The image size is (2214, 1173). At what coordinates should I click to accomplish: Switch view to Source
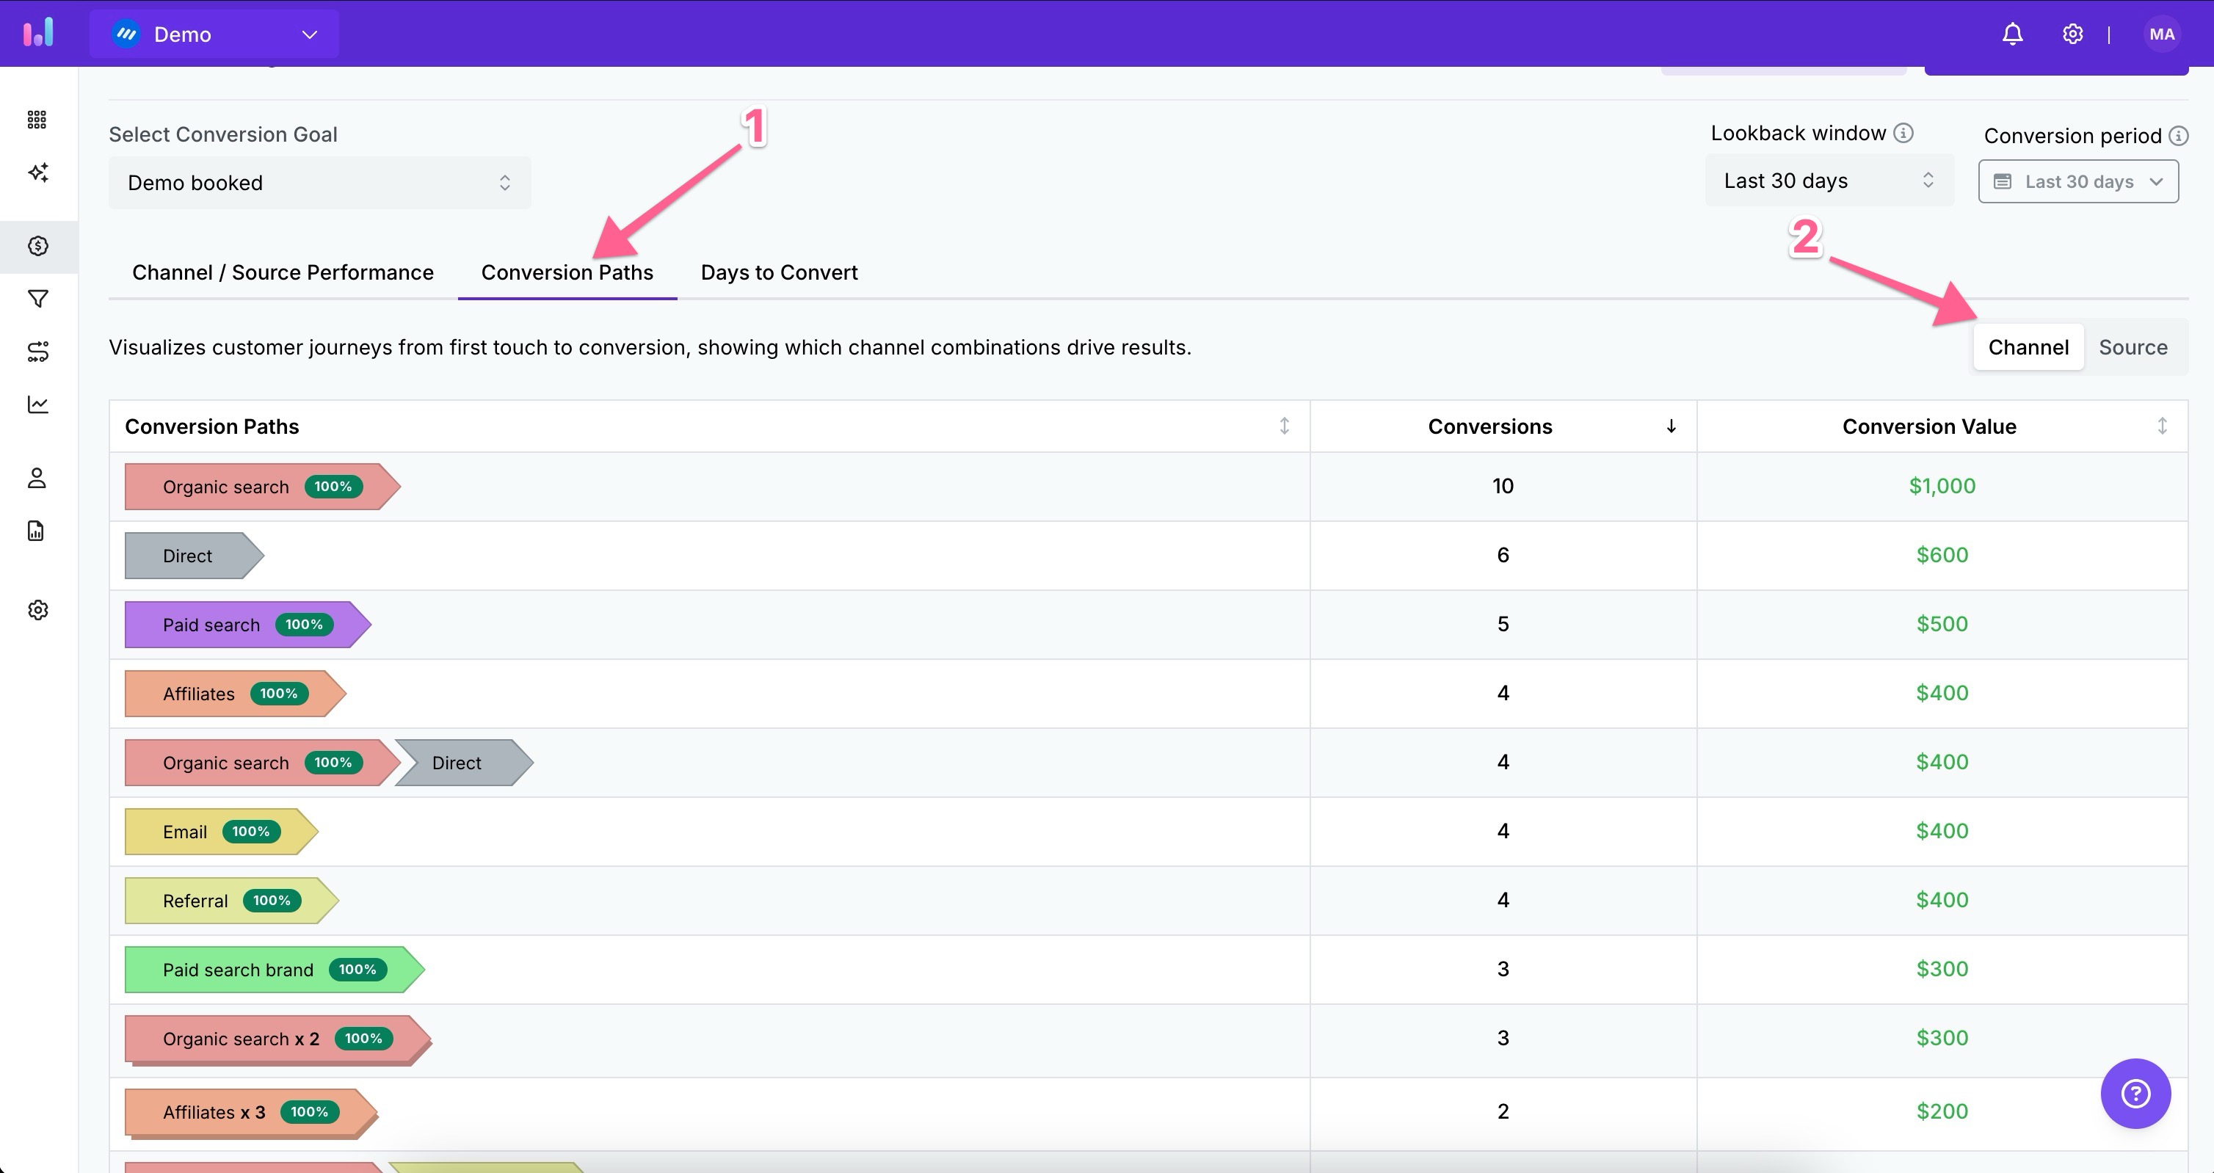[2133, 347]
